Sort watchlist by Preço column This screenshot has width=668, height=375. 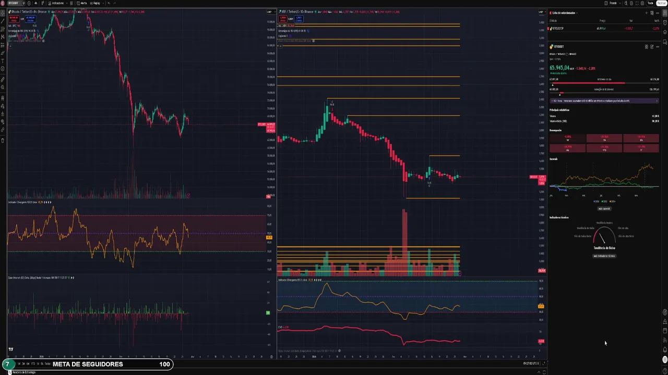point(602,21)
